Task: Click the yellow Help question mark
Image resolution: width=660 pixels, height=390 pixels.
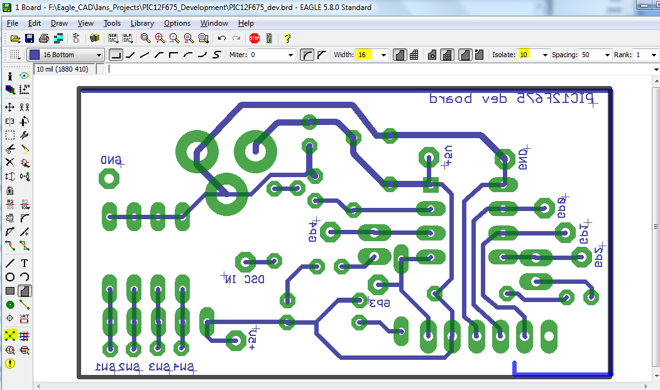Action: 287,38
